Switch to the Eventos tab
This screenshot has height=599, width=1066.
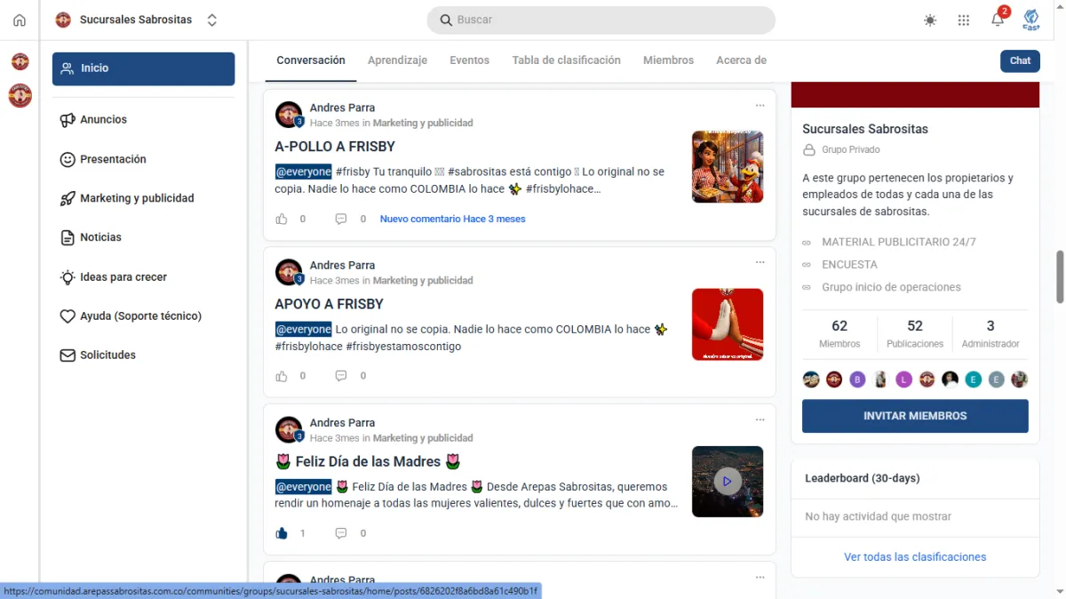[469, 60]
